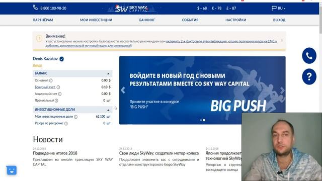Click the info icon beside Резерв по рассрочке
The image size is (322, 181).
(x=66, y=124)
